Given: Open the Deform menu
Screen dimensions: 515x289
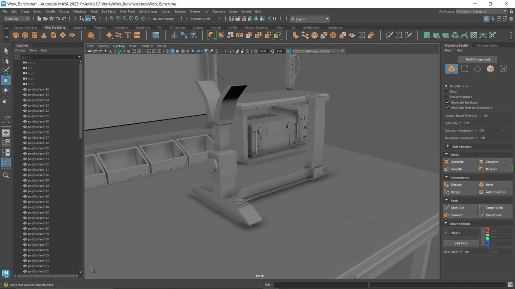Looking at the screenshot, I should [195, 12].
